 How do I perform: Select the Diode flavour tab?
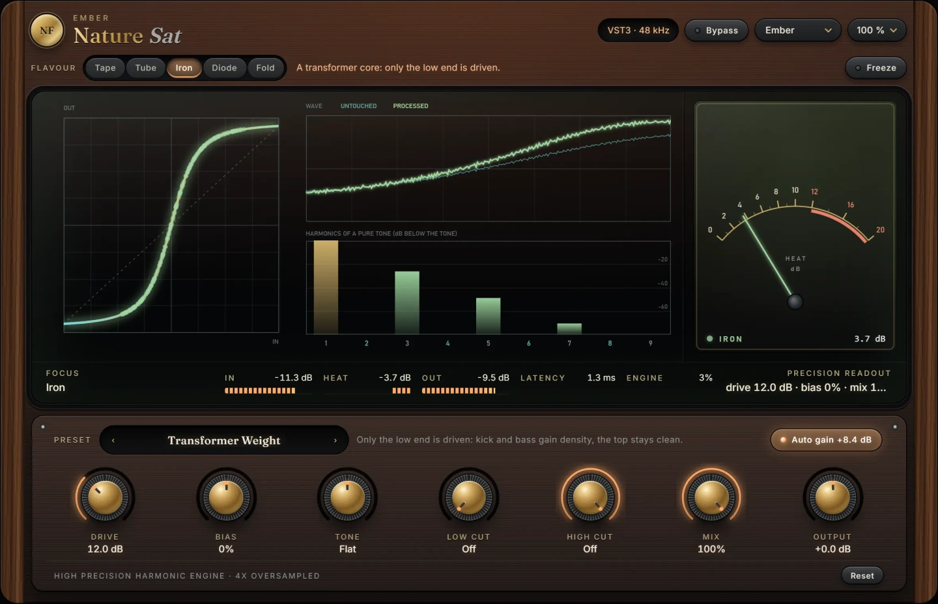(224, 68)
